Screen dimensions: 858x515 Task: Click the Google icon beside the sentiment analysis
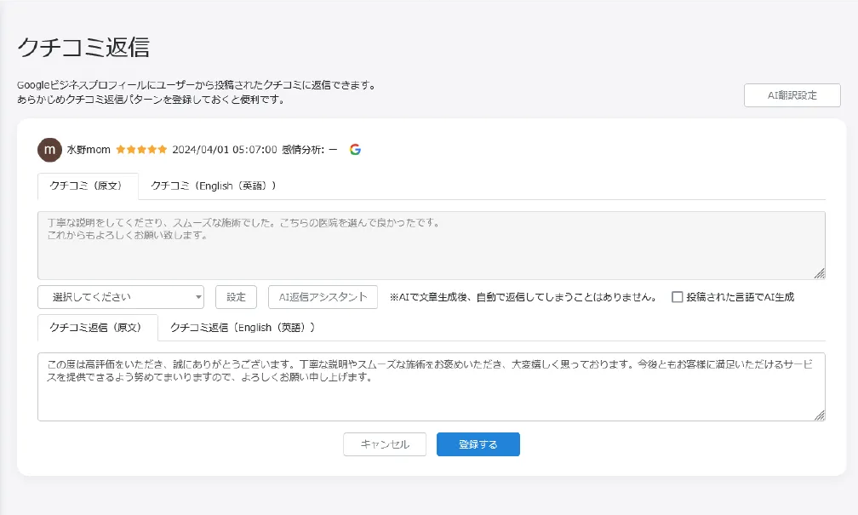pos(356,148)
